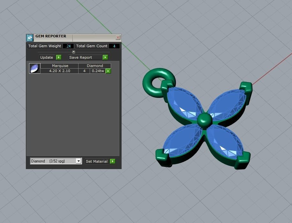Click the Total Gem Count value 4
The width and height of the screenshot is (292, 223).
coord(114,46)
